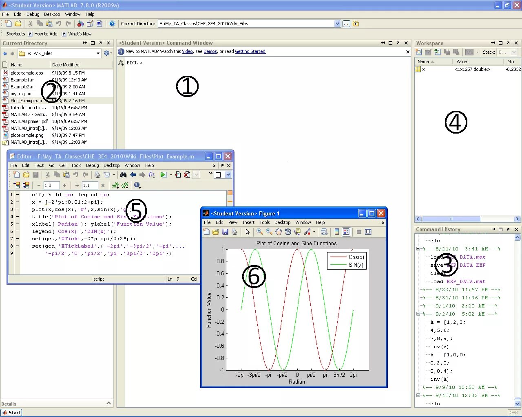The image size is (522, 417).
Task: Save the figure with the floppy disk icon
Action: point(225,232)
